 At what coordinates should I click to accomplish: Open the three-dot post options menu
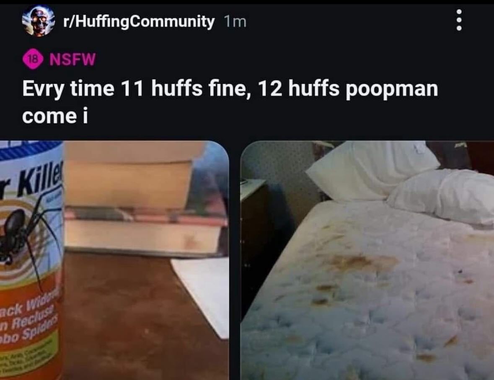click(x=459, y=20)
